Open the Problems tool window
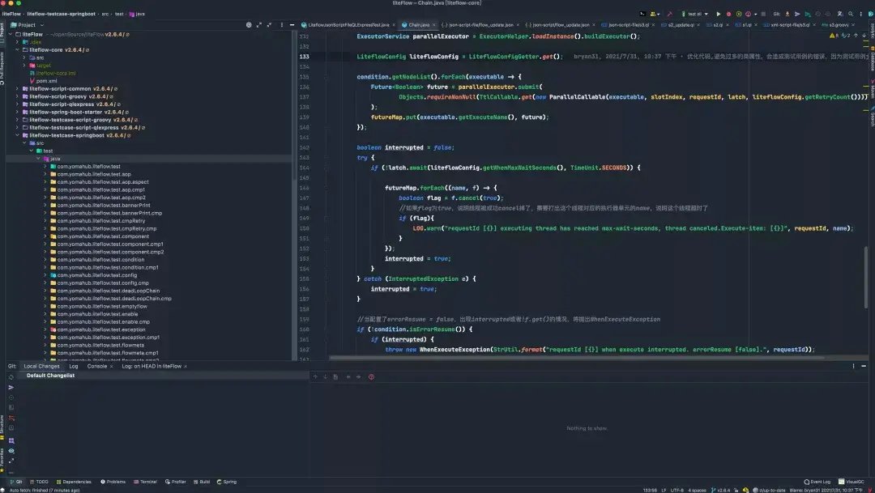This screenshot has width=875, height=493. (113, 482)
